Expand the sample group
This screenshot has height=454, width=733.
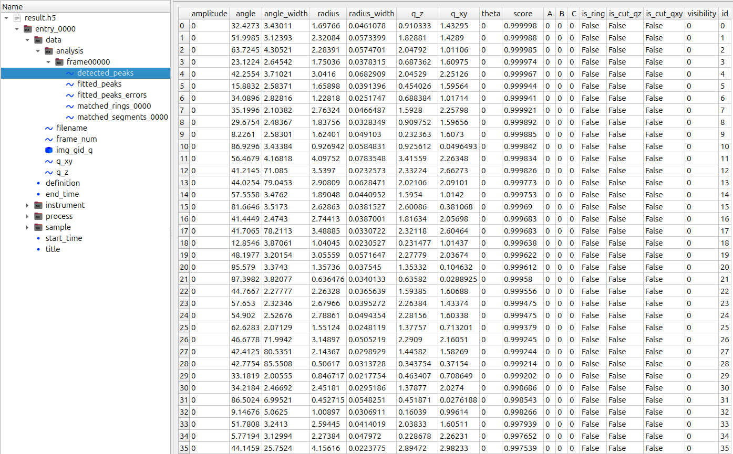27,227
